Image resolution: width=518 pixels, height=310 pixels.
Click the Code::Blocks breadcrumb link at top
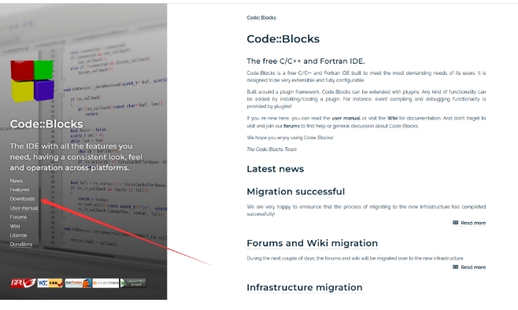click(261, 17)
